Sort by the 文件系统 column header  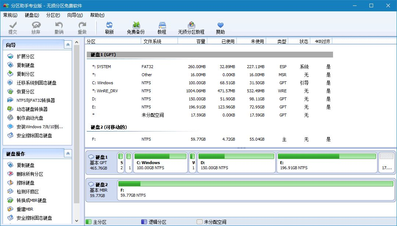160,41
